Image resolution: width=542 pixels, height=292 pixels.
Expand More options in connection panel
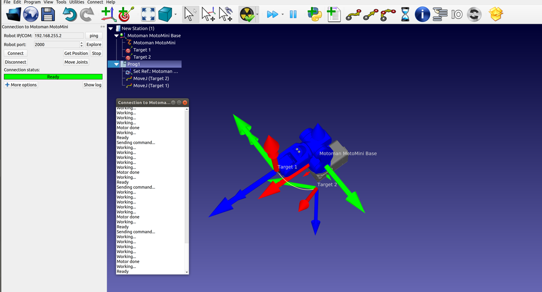[x=21, y=85]
